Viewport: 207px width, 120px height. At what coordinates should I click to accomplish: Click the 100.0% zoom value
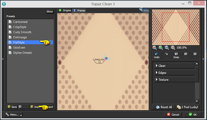pos(182,48)
